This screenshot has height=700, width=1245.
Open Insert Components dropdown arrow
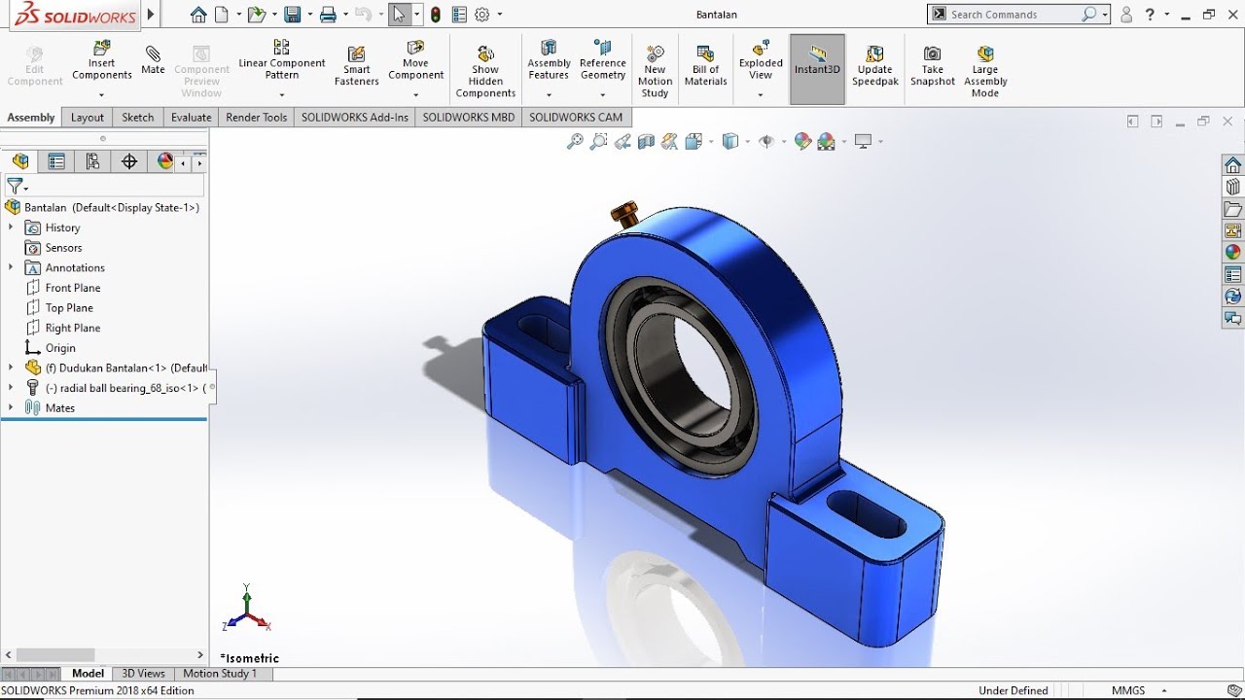[x=102, y=95]
